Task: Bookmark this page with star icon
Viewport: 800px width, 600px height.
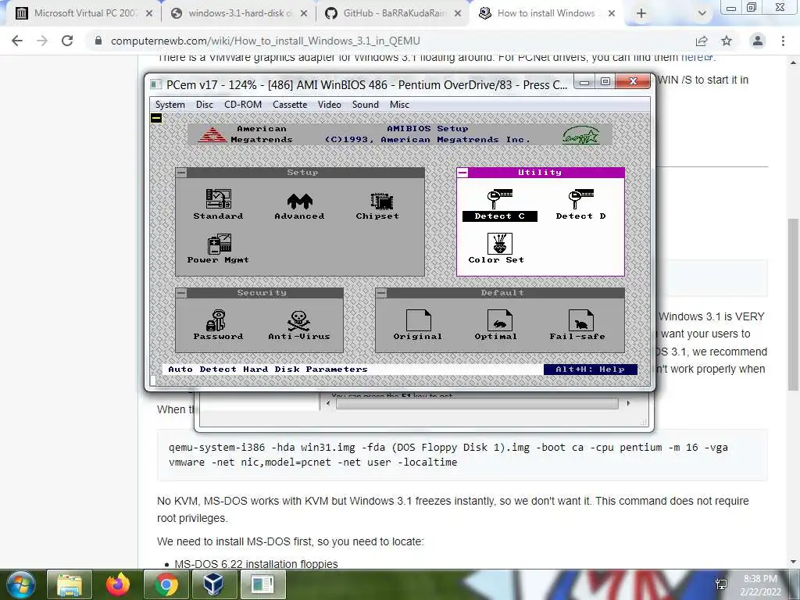Action: click(x=727, y=41)
